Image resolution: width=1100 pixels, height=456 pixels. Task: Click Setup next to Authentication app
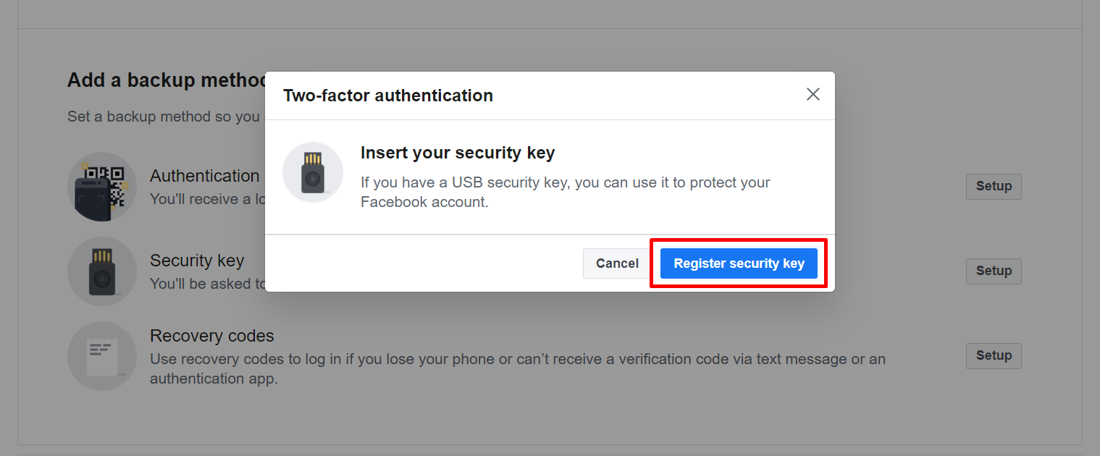tap(994, 186)
